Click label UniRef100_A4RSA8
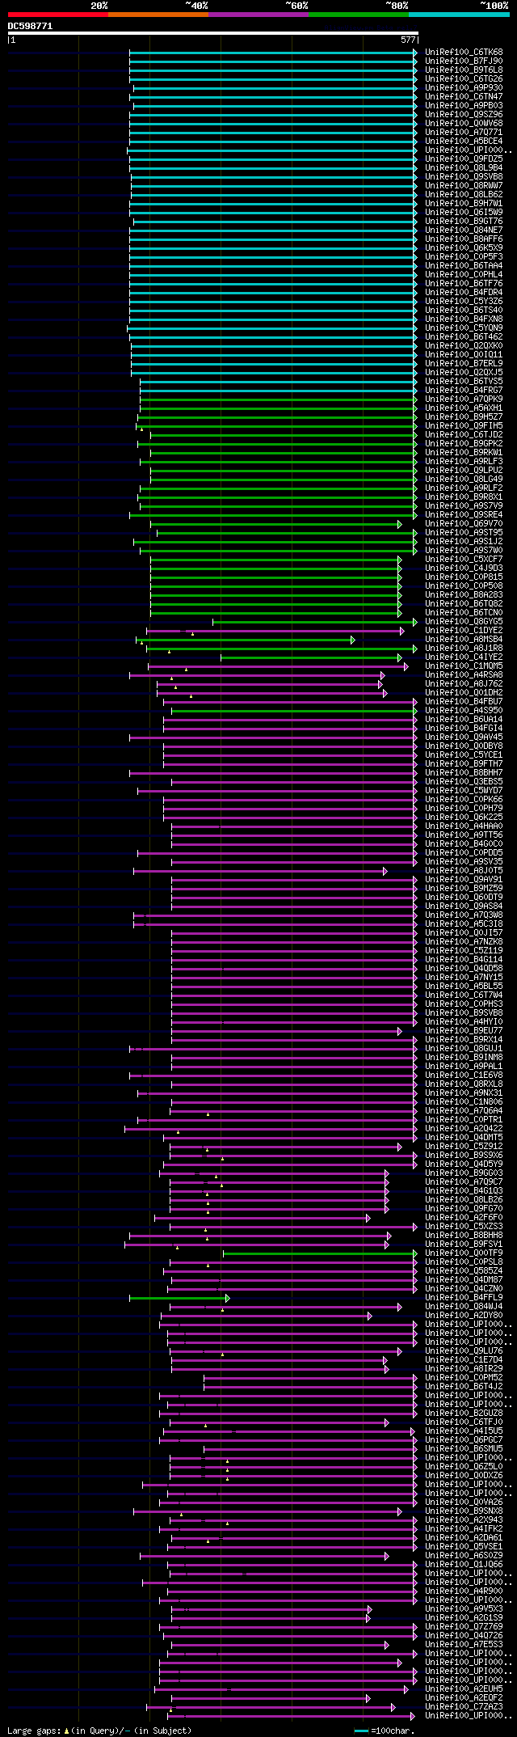Screen dimensions: 517x1737 [464, 674]
